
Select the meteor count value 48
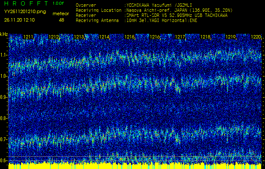(x=62, y=20)
